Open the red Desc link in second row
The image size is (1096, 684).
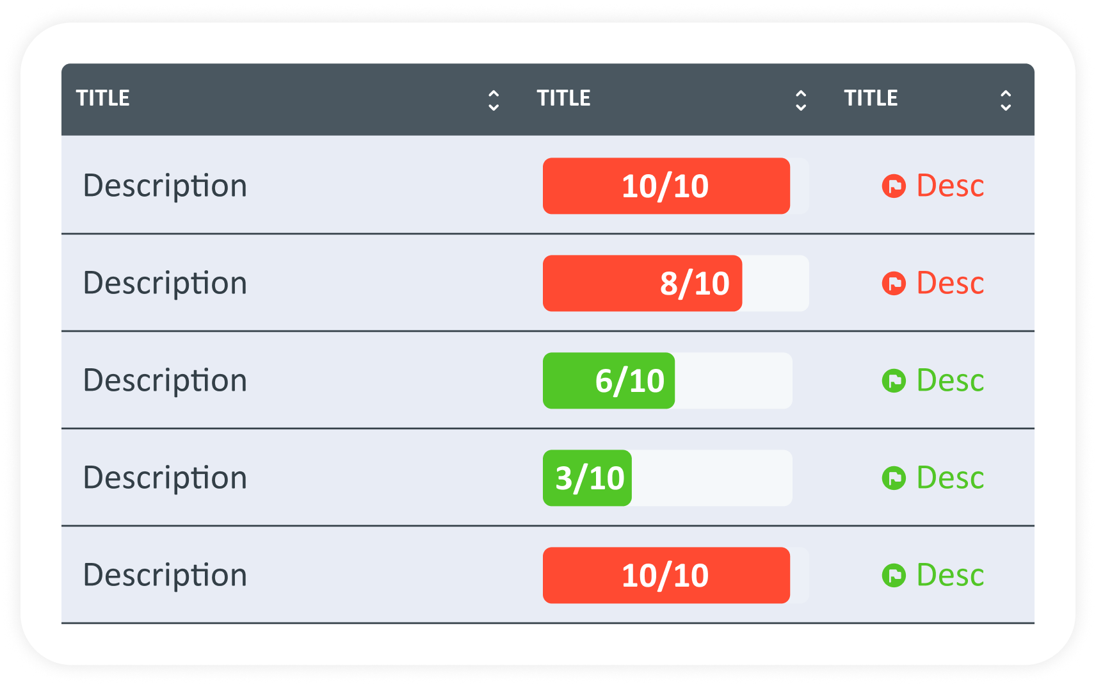coord(950,284)
